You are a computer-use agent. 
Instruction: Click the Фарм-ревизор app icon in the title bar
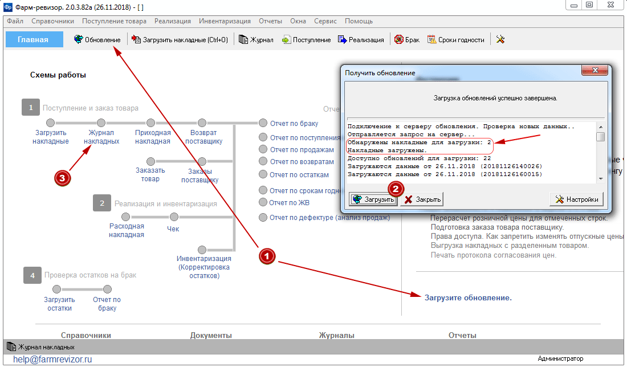point(7,7)
